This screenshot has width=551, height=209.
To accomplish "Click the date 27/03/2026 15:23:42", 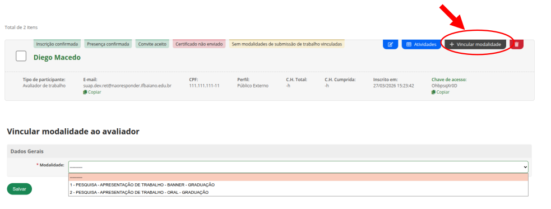I will pyautogui.click(x=393, y=86).
